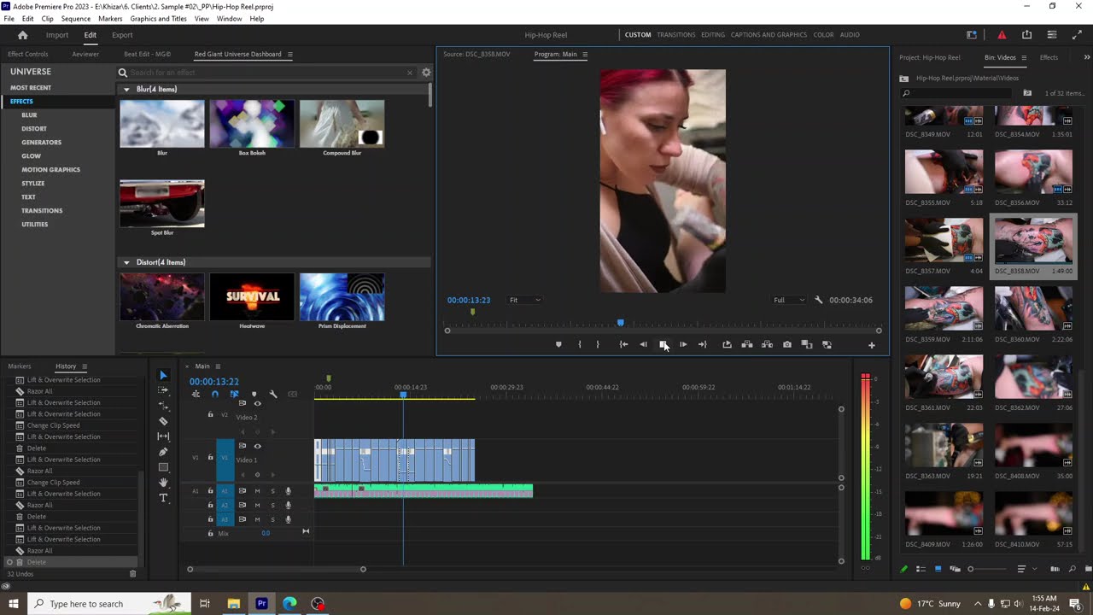Select the COLOR workspace
This screenshot has height=615, width=1093.
pyautogui.click(x=823, y=35)
